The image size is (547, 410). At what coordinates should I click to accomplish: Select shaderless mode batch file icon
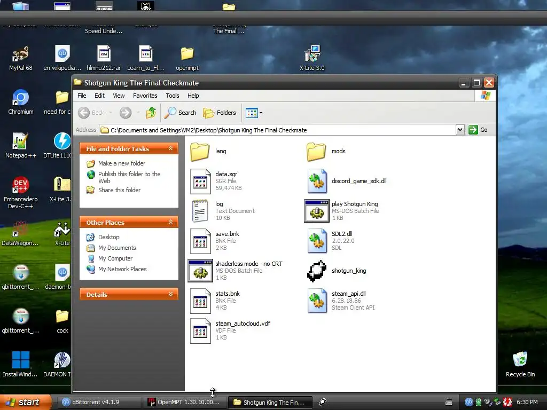(200, 271)
